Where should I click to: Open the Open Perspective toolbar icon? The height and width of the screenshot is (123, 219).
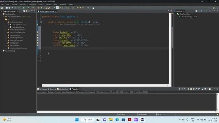pos(214,8)
